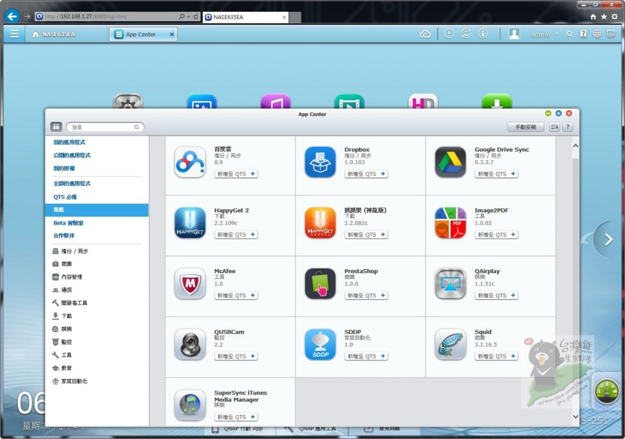Screen dimensions: 625x439
Task: Click the browser back arrow button
Action: click(12, 16)
